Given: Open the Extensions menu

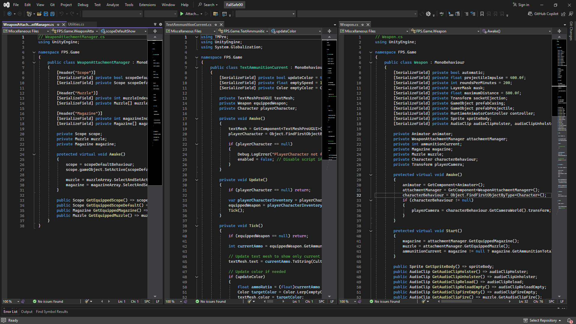Looking at the screenshot, I should 147,5.
